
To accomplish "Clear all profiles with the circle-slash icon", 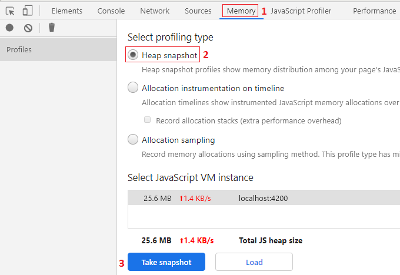I will [x=28, y=28].
